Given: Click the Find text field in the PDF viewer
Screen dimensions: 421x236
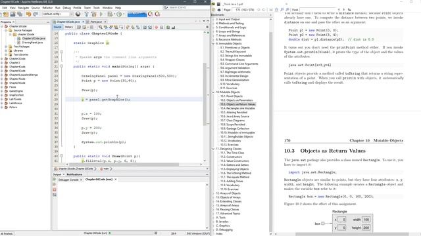Looking at the screenshot, I should point(317,10).
